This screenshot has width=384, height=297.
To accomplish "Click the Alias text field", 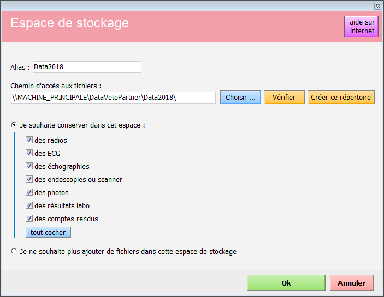I will point(87,67).
